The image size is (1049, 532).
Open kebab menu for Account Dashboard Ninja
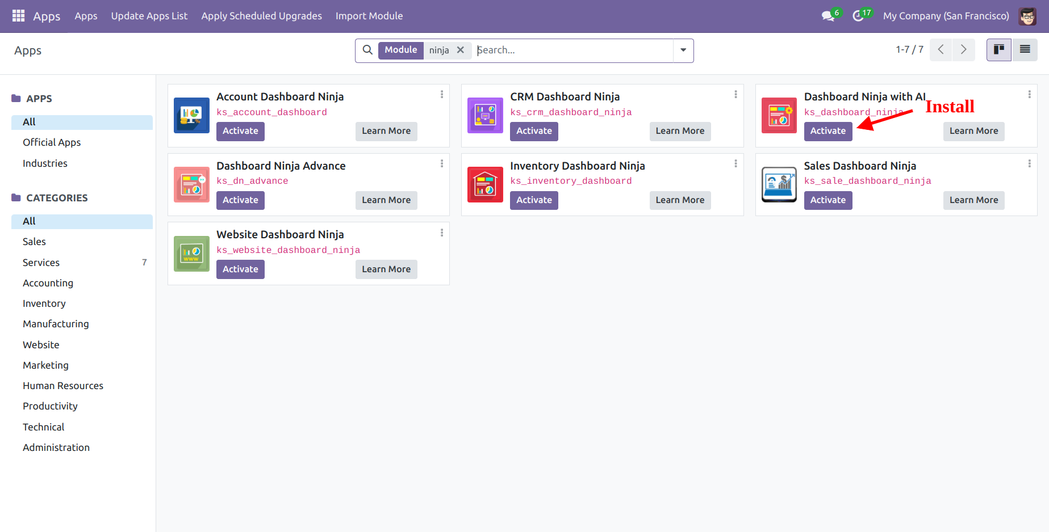[x=442, y=95]
